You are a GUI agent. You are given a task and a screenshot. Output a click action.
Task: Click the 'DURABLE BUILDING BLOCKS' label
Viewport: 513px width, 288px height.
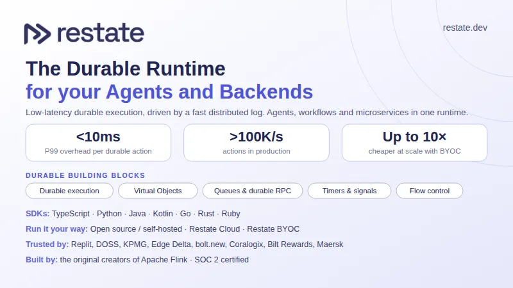[x=85, y=175]
